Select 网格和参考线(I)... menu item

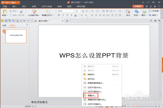(102, 83)
